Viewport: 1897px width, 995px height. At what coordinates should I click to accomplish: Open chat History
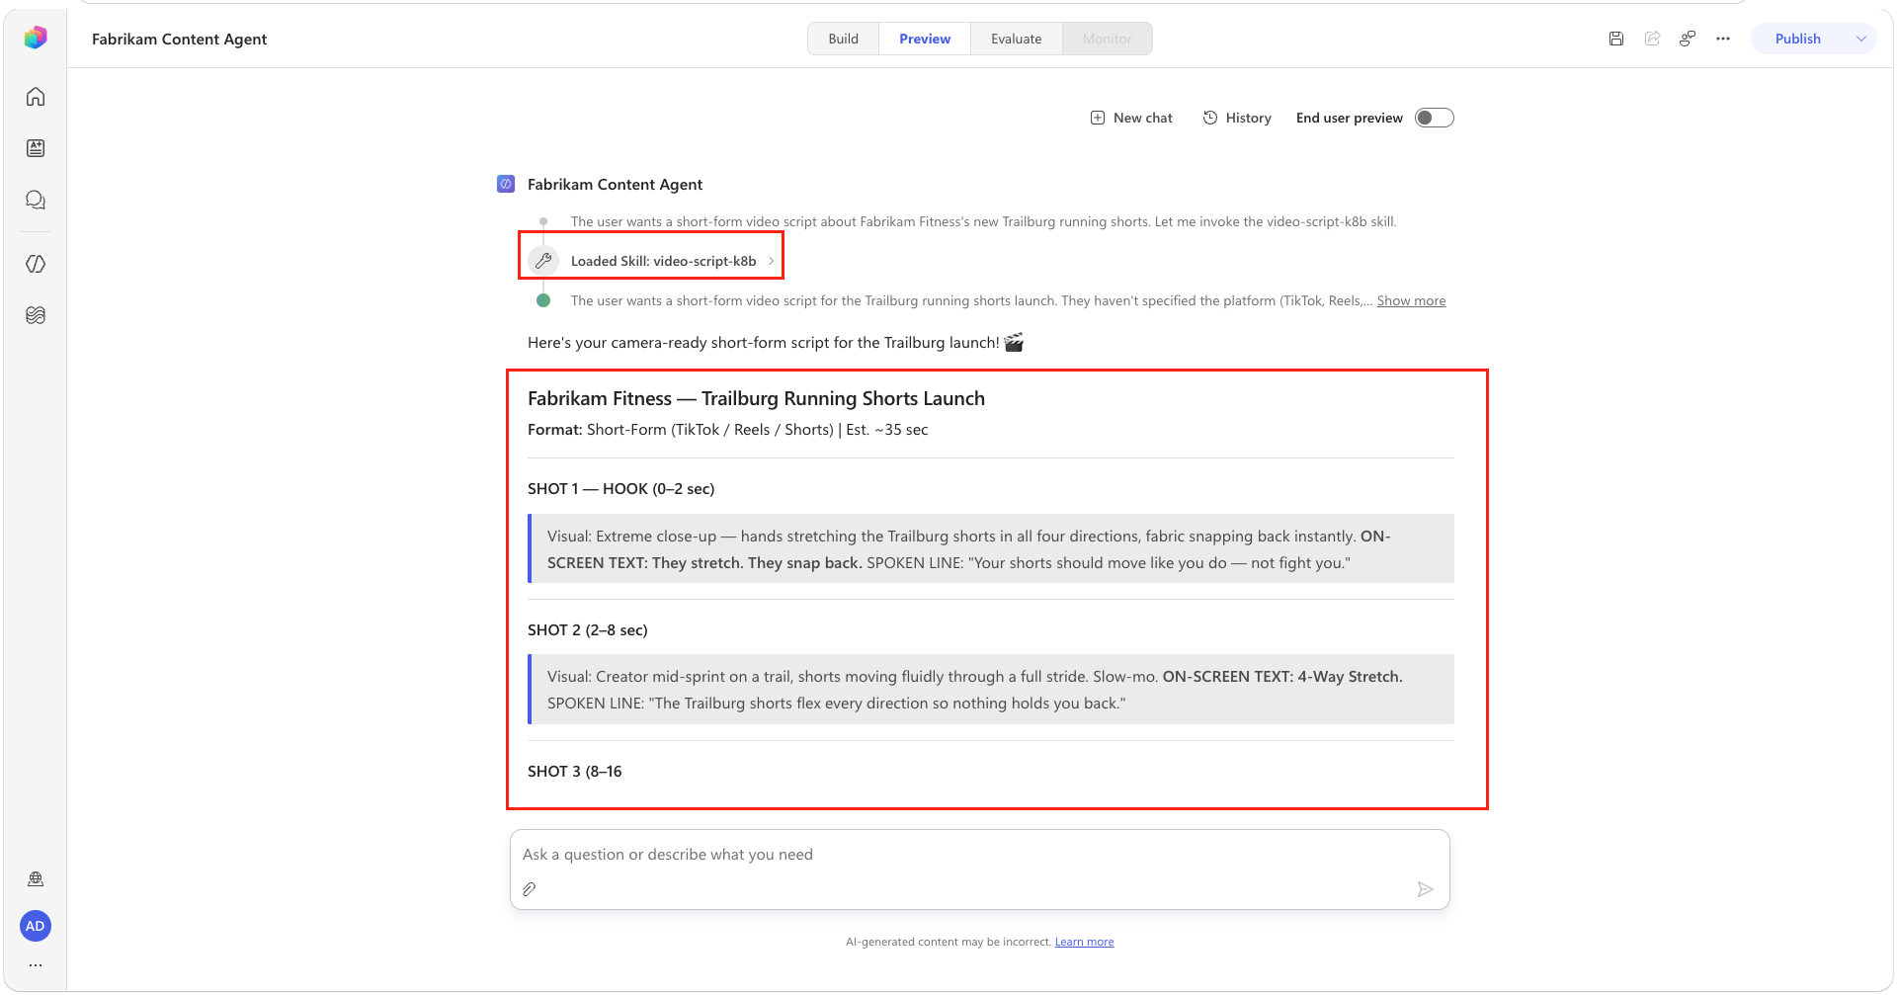coord(1237,118)
